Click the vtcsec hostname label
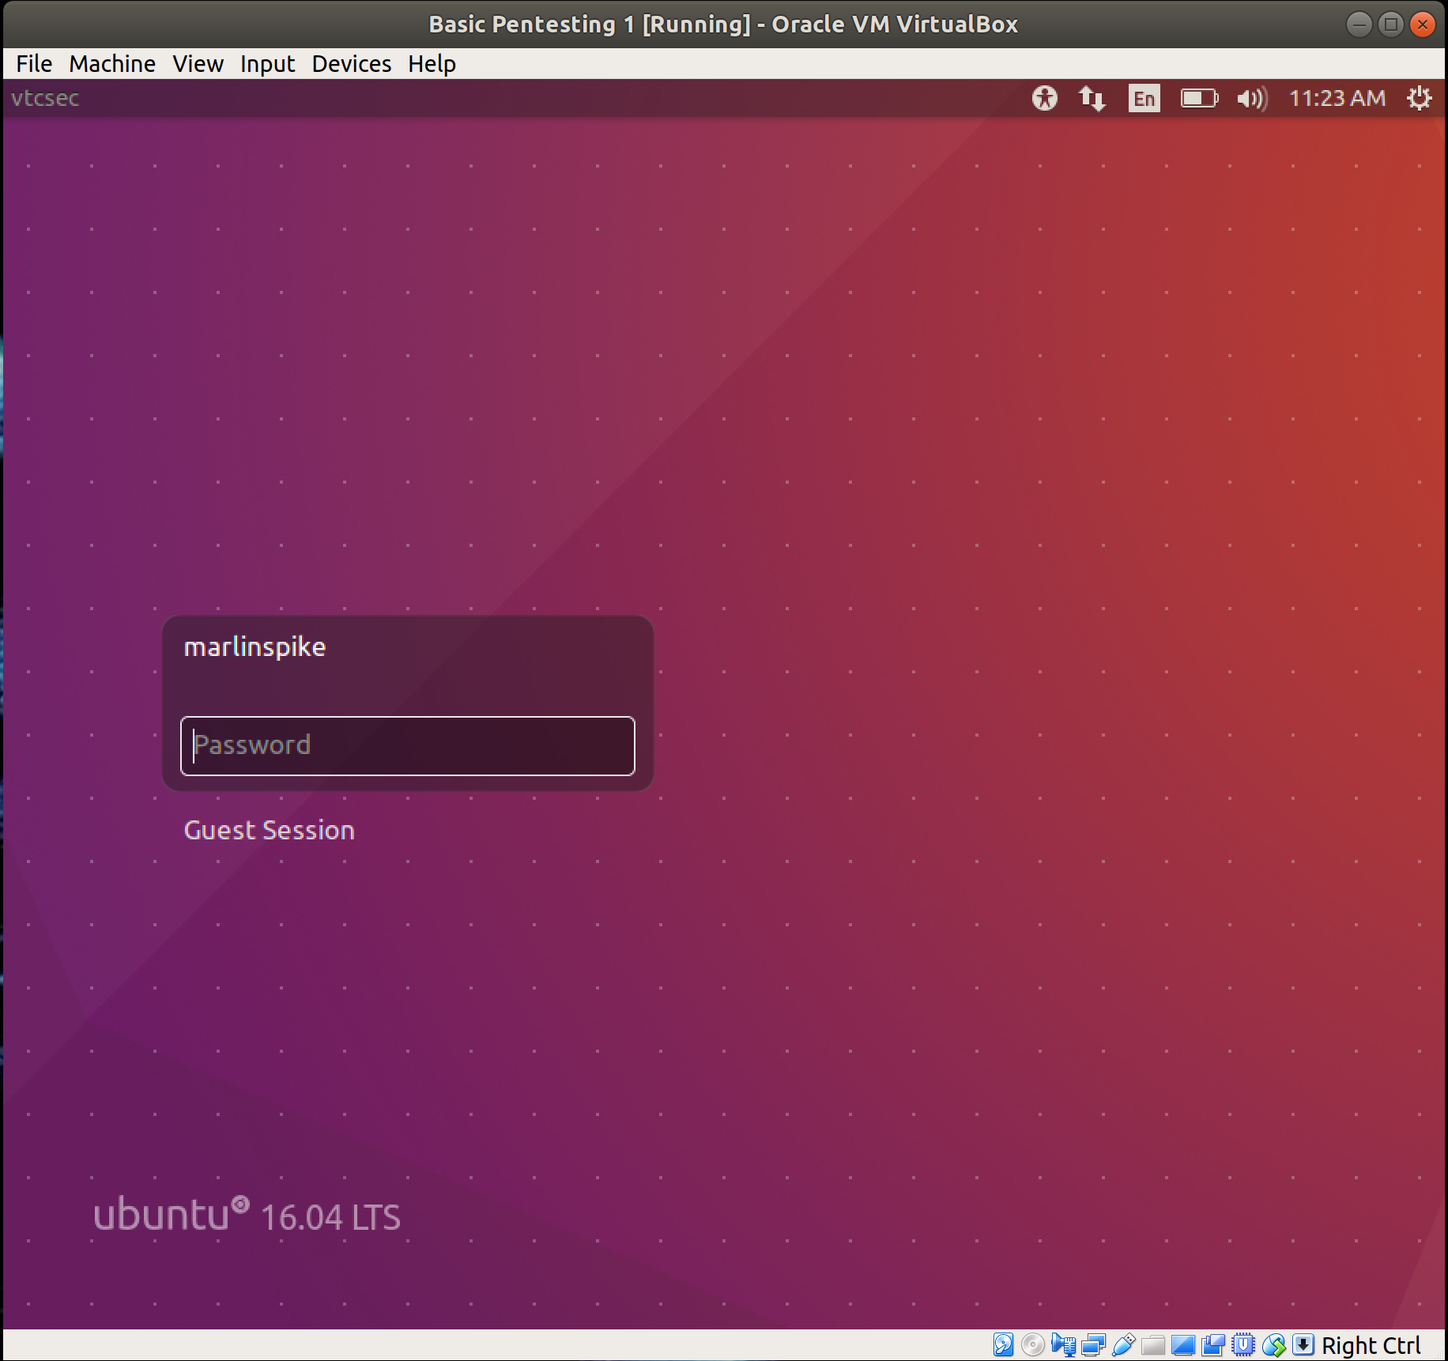Image resolution: width=1448 pixels, height=1361 pixels. 45,98
